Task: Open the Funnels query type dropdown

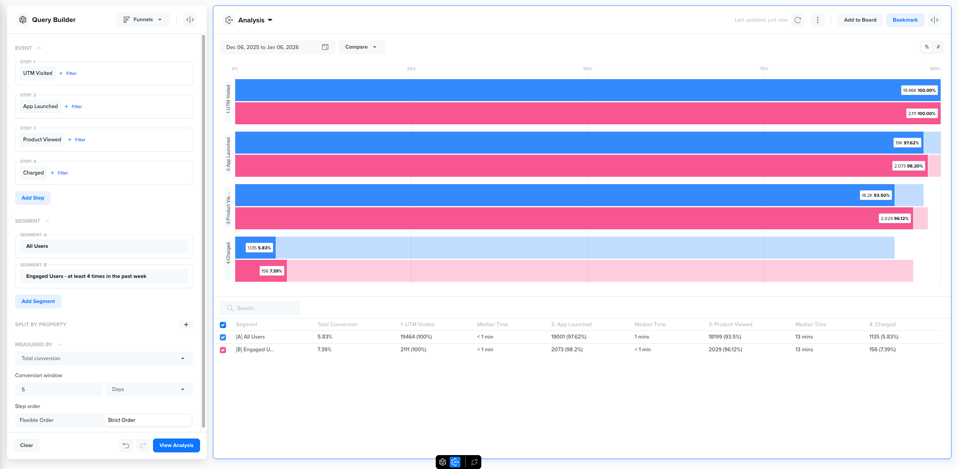Action: click(x=143, y=20)
